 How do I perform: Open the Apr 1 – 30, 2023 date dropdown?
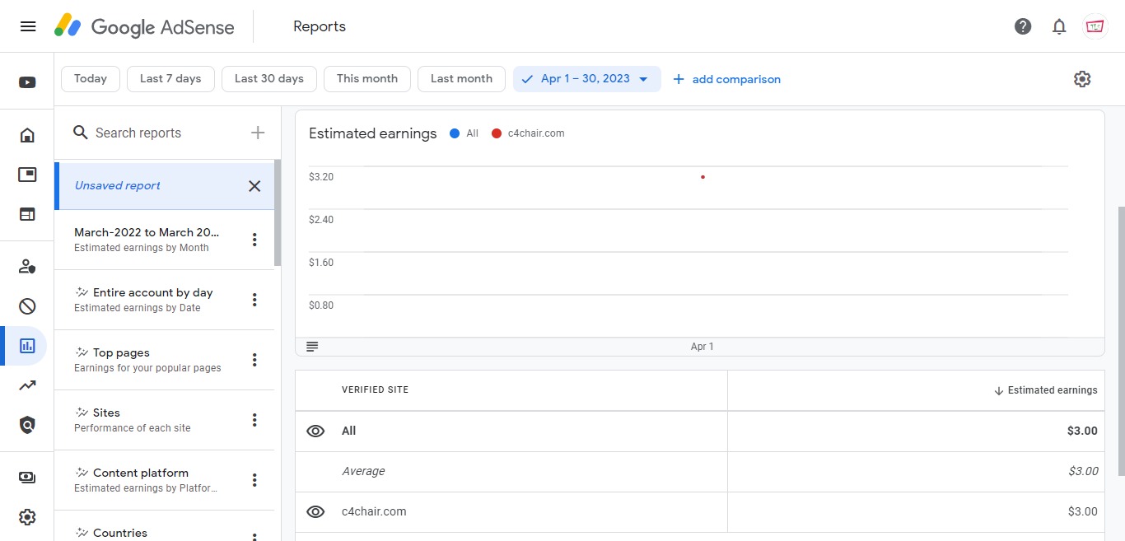point(586,79)
